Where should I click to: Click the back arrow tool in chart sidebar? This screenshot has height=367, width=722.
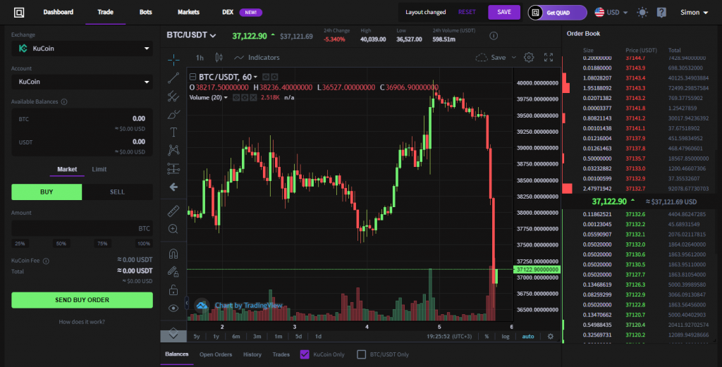pos(173,187)
